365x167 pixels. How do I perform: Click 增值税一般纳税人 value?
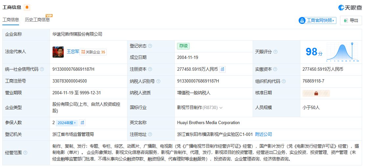coord(194,93)
